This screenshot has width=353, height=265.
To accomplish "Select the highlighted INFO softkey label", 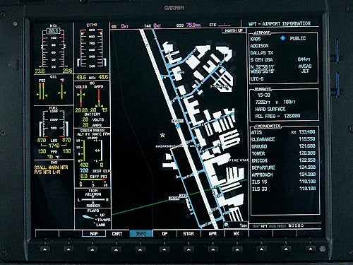I will click(x=141, y=233).
